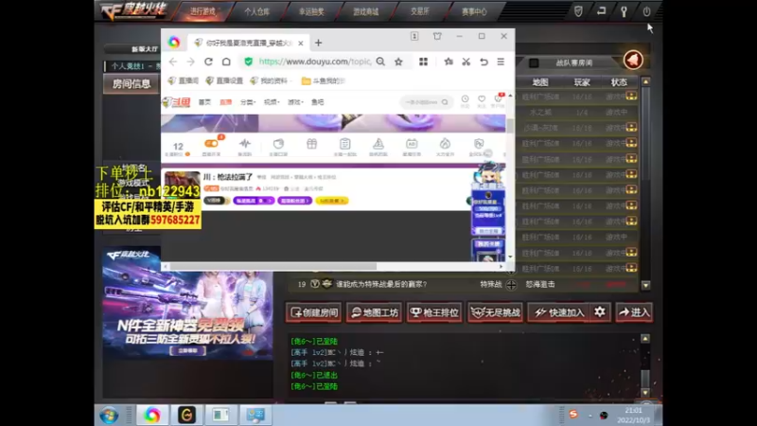
Task: Expand the 分类 dropdown on Douyu
Action: point(248,102)
